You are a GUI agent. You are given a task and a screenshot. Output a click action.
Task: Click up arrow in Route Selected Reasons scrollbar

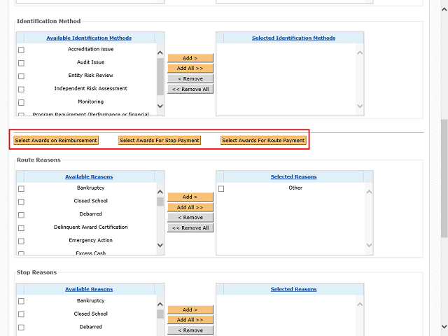[369, 192]
